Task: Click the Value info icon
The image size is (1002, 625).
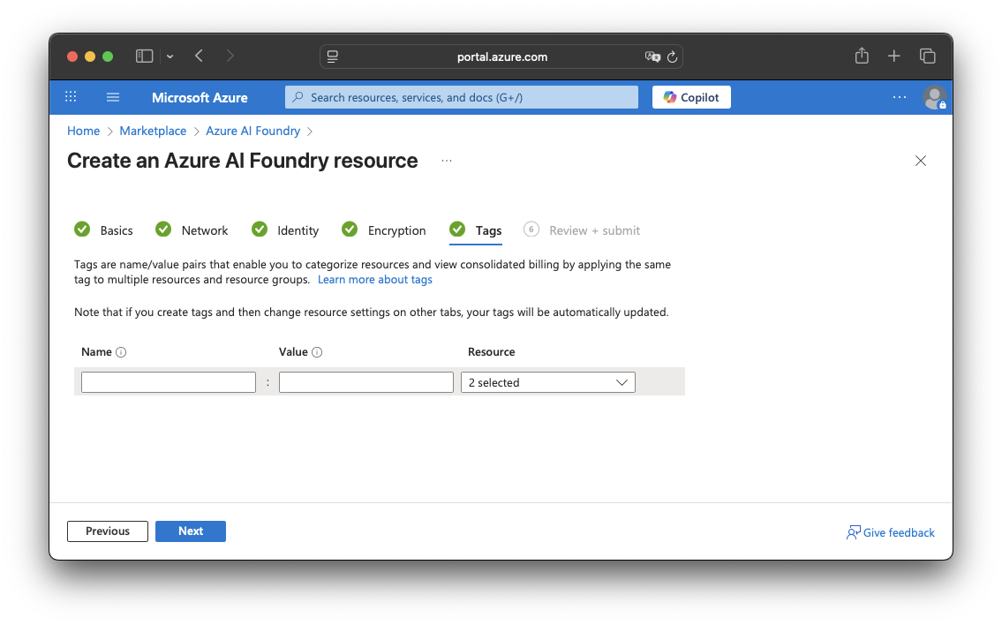Action: pyautogui.click(x=317, y=352)
